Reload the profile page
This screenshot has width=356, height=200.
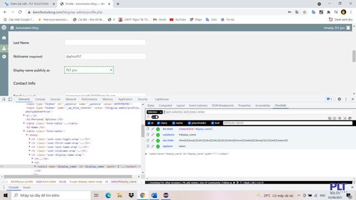click(x=20, y=12)
